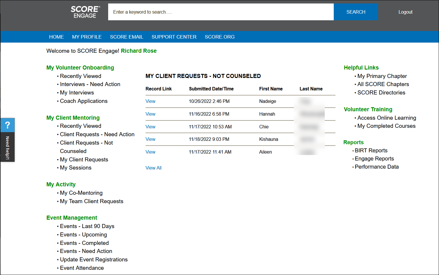Open My Co-Mentoring link
This screenshot has height=275, width=439.
click(x=81, y=193)
